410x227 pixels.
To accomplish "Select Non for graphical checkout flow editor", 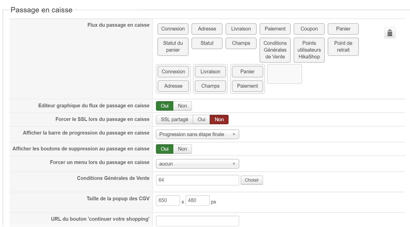I will tap(182, 106).
